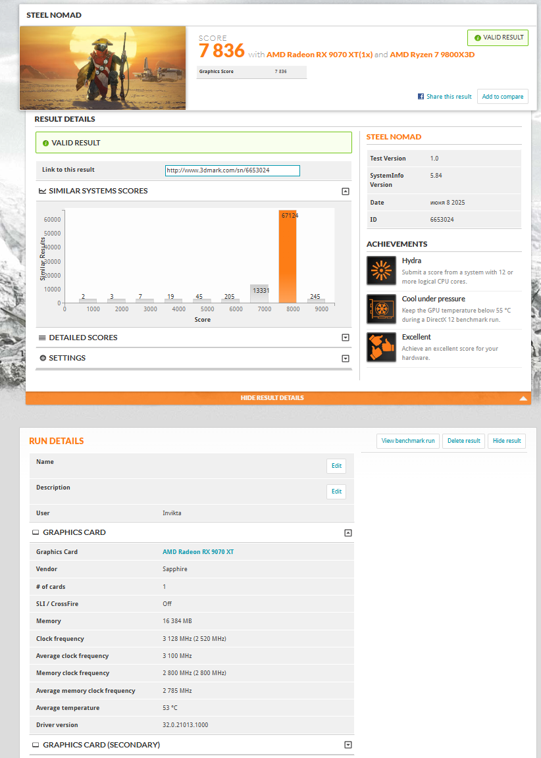Click the 245 label in the chart
Screen dimensions: 541x758
click(x=315, y=297)
